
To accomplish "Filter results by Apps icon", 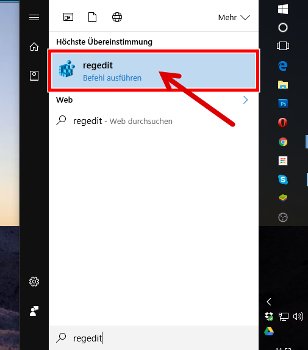I will (68, 17).
